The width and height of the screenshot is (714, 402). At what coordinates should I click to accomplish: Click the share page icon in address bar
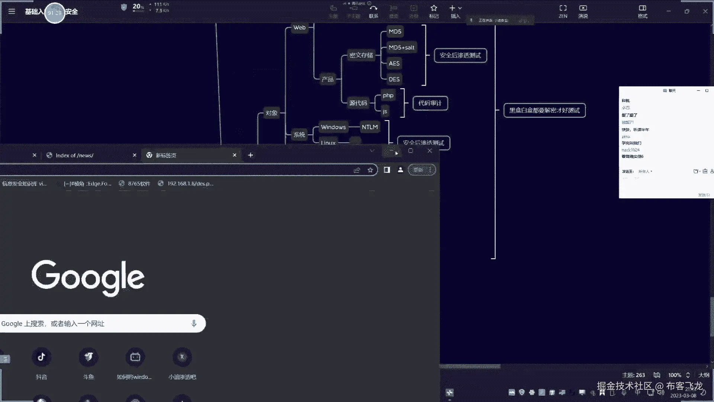(x=357, y=170)
